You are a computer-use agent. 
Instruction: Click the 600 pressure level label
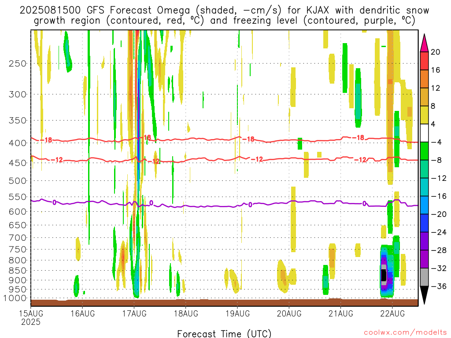[18, 212]
